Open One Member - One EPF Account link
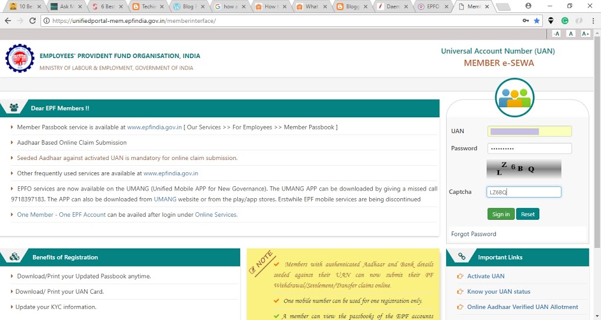The height and width of the screenshot is (320, 601). pyautogui.click(x=61, y=215)
